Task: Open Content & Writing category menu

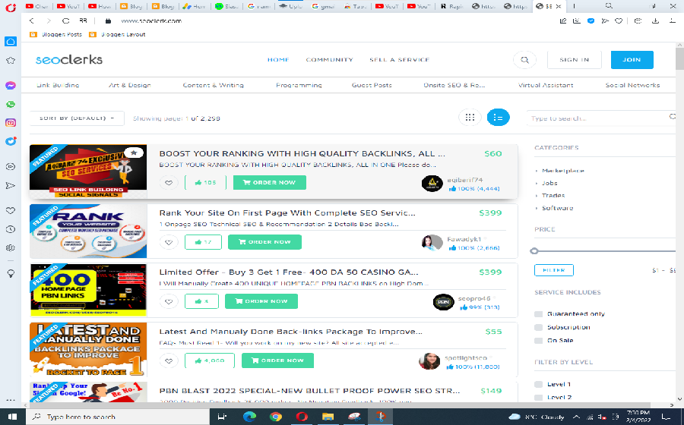Action: tap(213, 85)
